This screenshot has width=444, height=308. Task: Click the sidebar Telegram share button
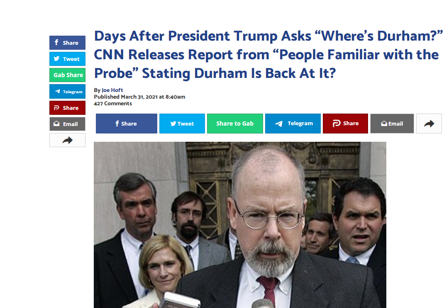tap(67, 91)
